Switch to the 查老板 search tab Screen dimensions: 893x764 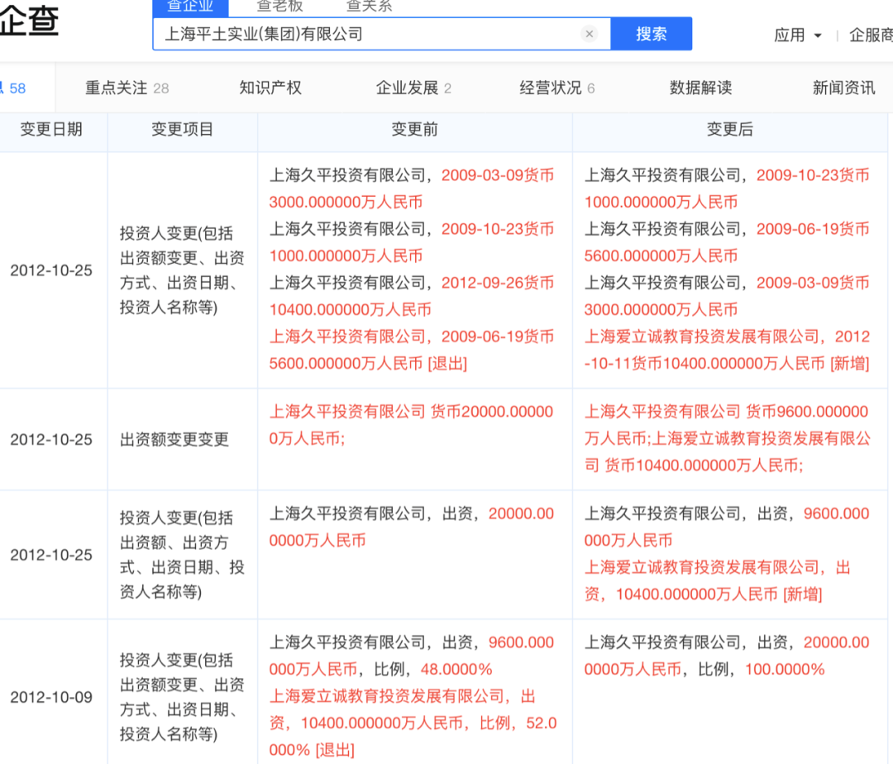(x=279, y=7)
